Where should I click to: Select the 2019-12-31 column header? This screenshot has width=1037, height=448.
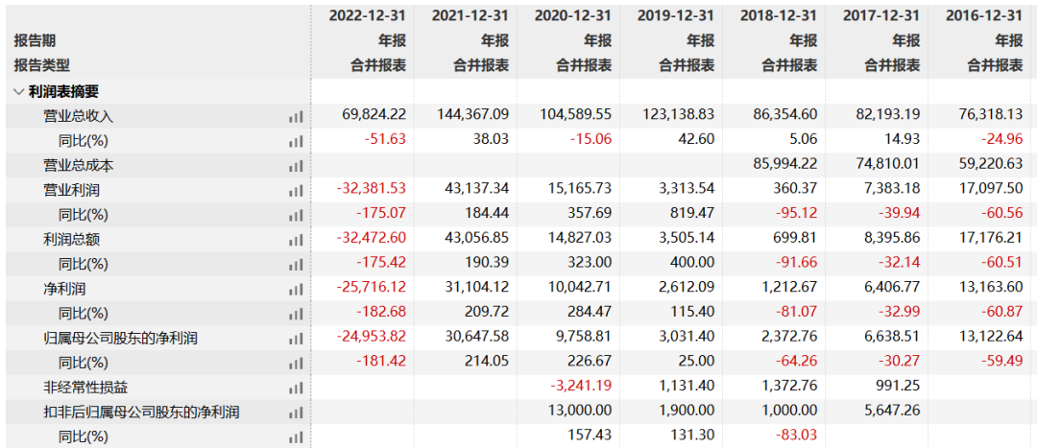674,14
